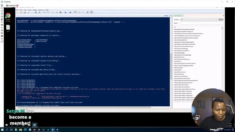Click the Run Selection toolbar icon
Screen dimensions: 235x132
(57, 12)
